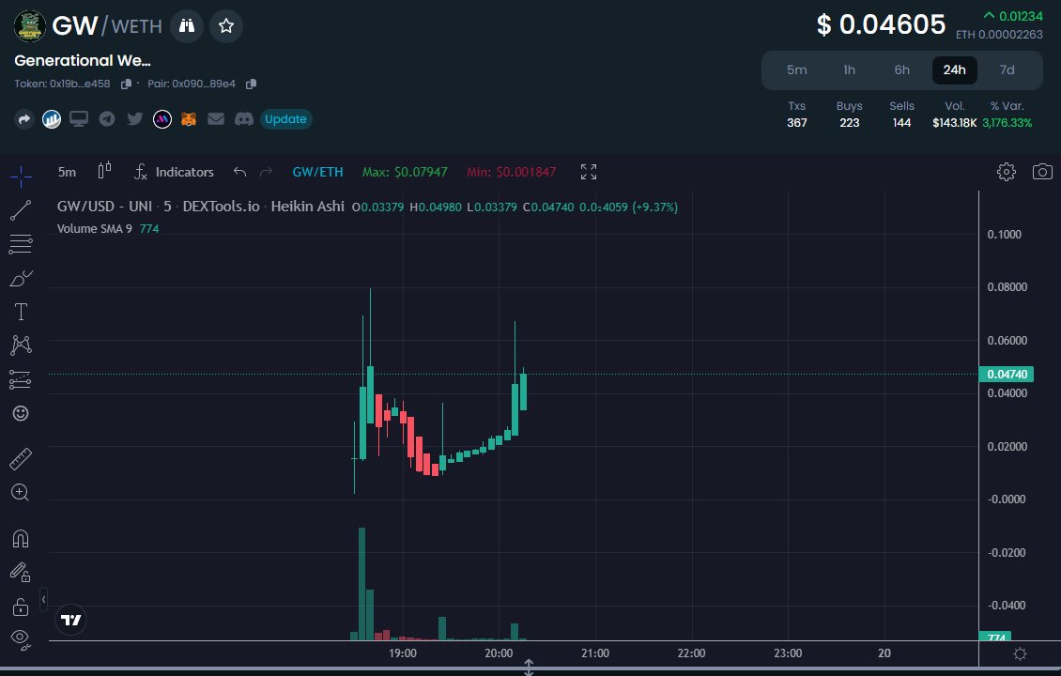
Task: Open the GW/ETH pair link
Action: [317, 172]
